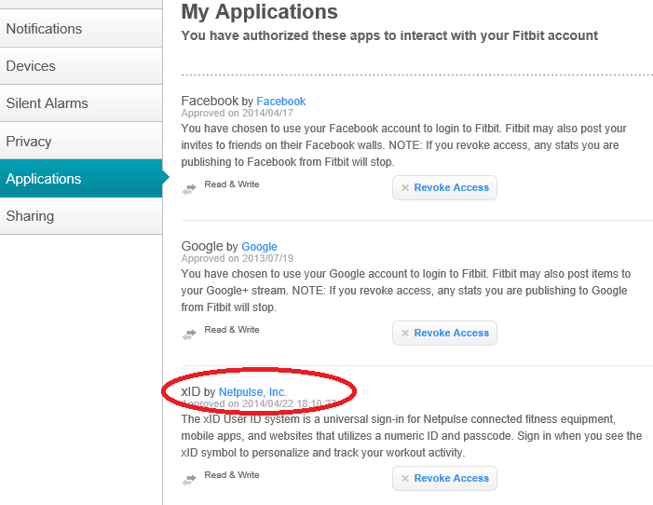Click the 'Read & Write' label under Facebook
Viewport: 653px width, 505px height.
232,184
